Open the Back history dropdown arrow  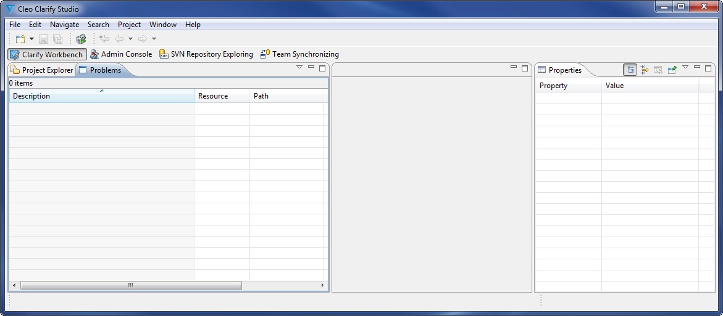pyautogui.click(x=130, y=39)
